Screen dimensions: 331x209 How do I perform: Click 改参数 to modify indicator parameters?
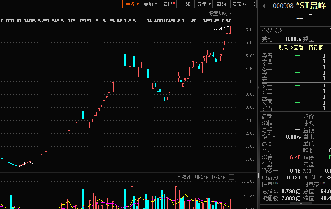184,177
